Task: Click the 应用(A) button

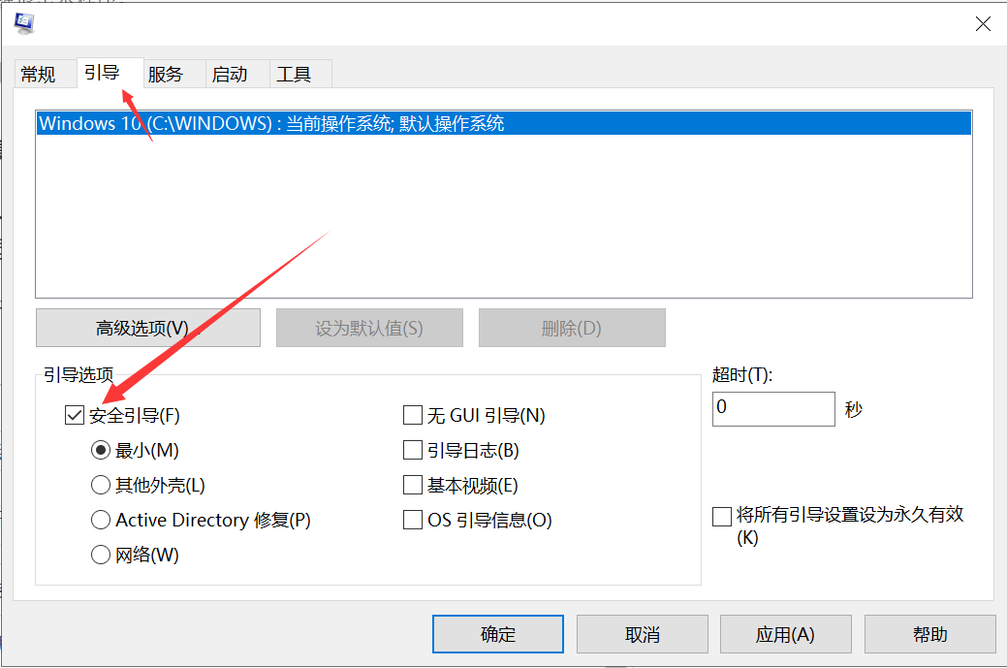Action: point(785,635)
